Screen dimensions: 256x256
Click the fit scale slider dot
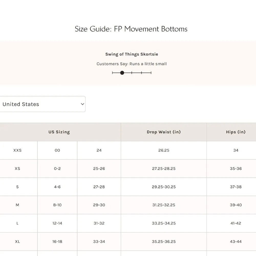coord(122,73)
